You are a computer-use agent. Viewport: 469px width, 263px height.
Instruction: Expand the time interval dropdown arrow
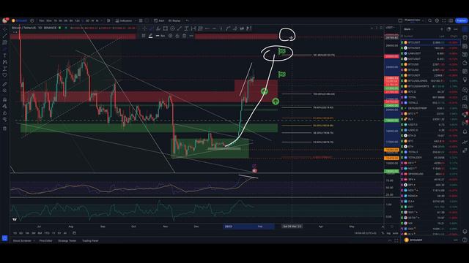click(102, 20)
